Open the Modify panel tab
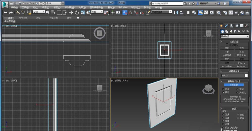Screen dimensions: 252x131 click(227, 26)
